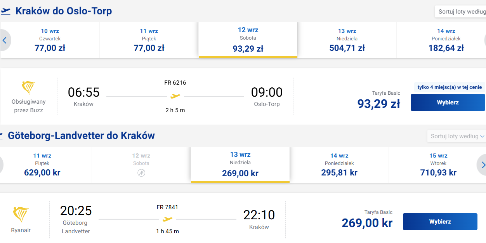Click the Buzz operator harp logo

(x=28, y=88)
